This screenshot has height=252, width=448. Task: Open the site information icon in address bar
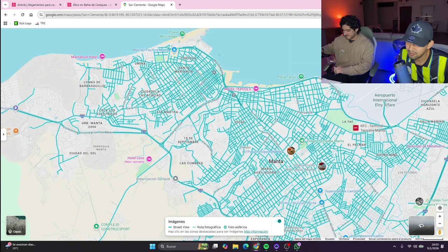pos(41,15)
